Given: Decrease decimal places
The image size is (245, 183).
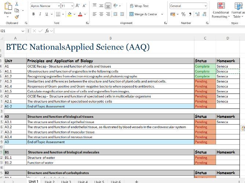Looking at the screenshot, I should click(204, 14).
